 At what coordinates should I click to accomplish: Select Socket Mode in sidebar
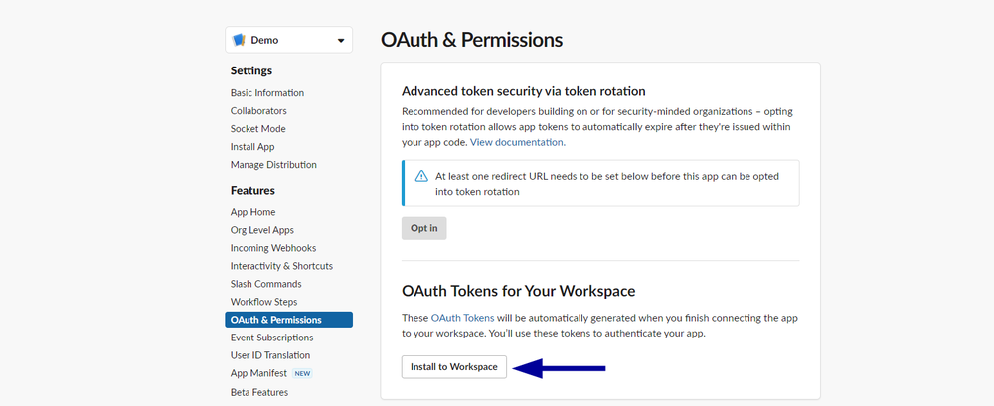pyautogui.click(x=257, y=129)
